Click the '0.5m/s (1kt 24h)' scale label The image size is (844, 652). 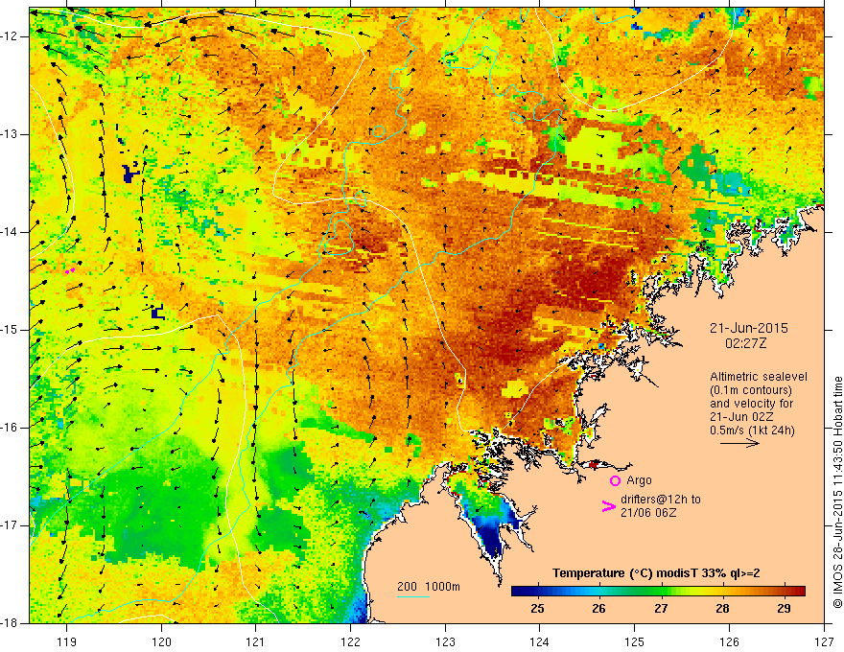752,431
